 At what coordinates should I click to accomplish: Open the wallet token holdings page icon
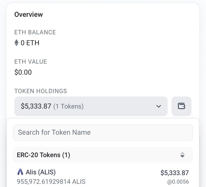182,106
